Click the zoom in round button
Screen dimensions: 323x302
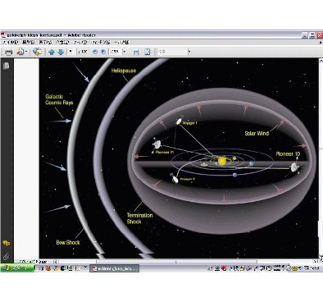(x=103, y=52)
